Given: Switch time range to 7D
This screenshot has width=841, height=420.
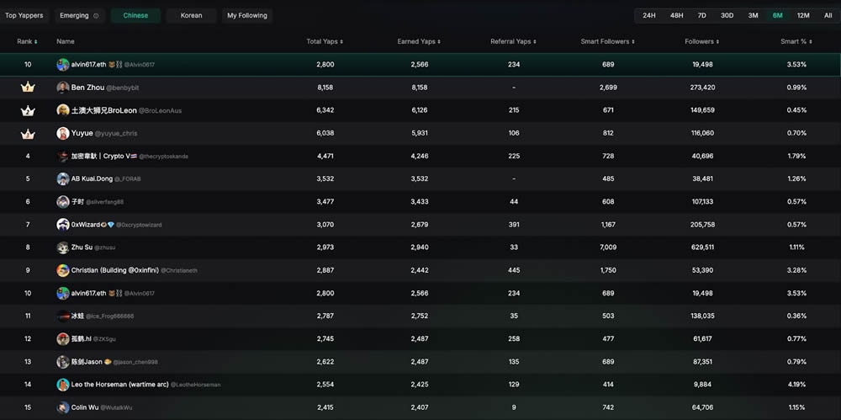Looking at the screenshot, I should [701, 16].
